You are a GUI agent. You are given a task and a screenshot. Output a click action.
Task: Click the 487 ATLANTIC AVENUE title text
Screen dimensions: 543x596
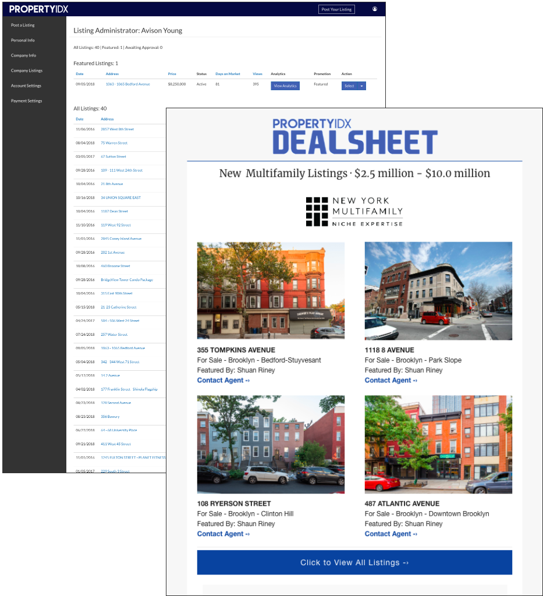402,503
